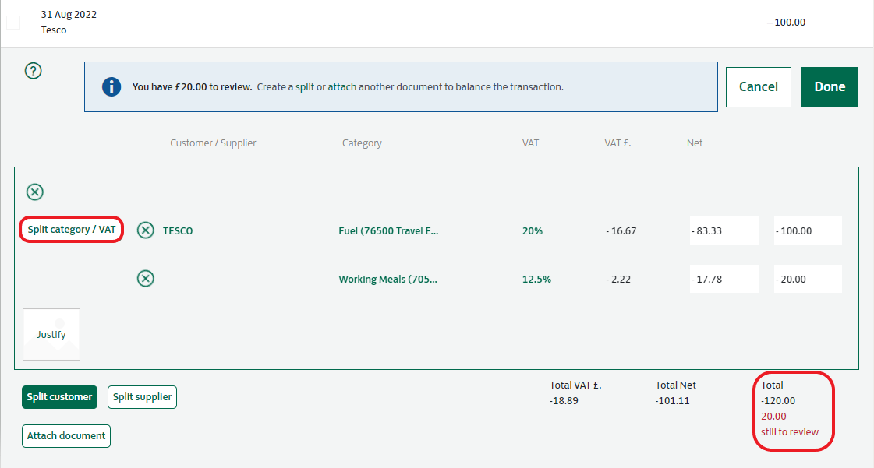Change the 12.5% VAT rate
Viewport: 874px width, 468px height.
click(536, 279)
